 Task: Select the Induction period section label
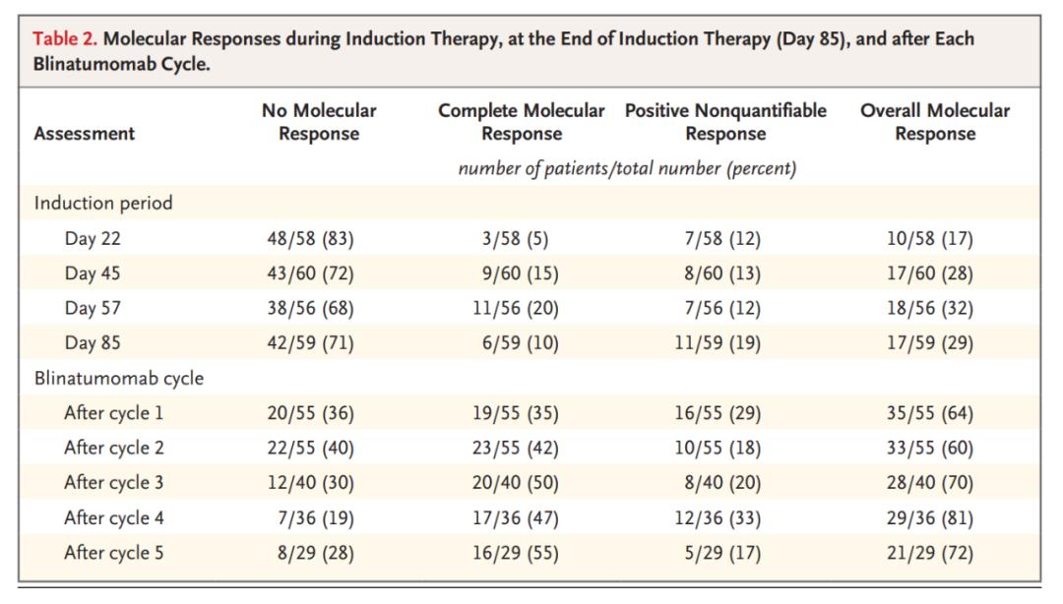click(x=103, y=204)
